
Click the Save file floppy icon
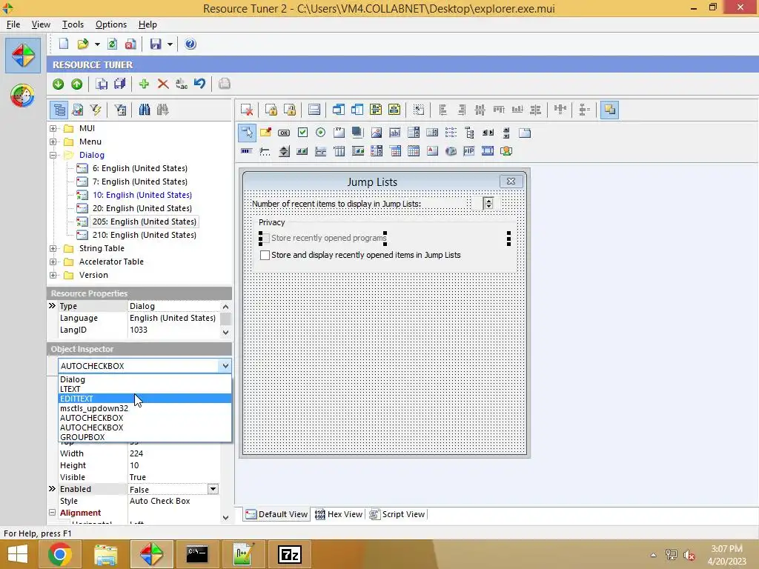pos(156,44)
